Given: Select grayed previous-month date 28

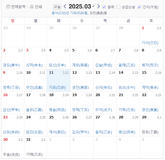Looking at the screenshot, I should click(121, 28).
